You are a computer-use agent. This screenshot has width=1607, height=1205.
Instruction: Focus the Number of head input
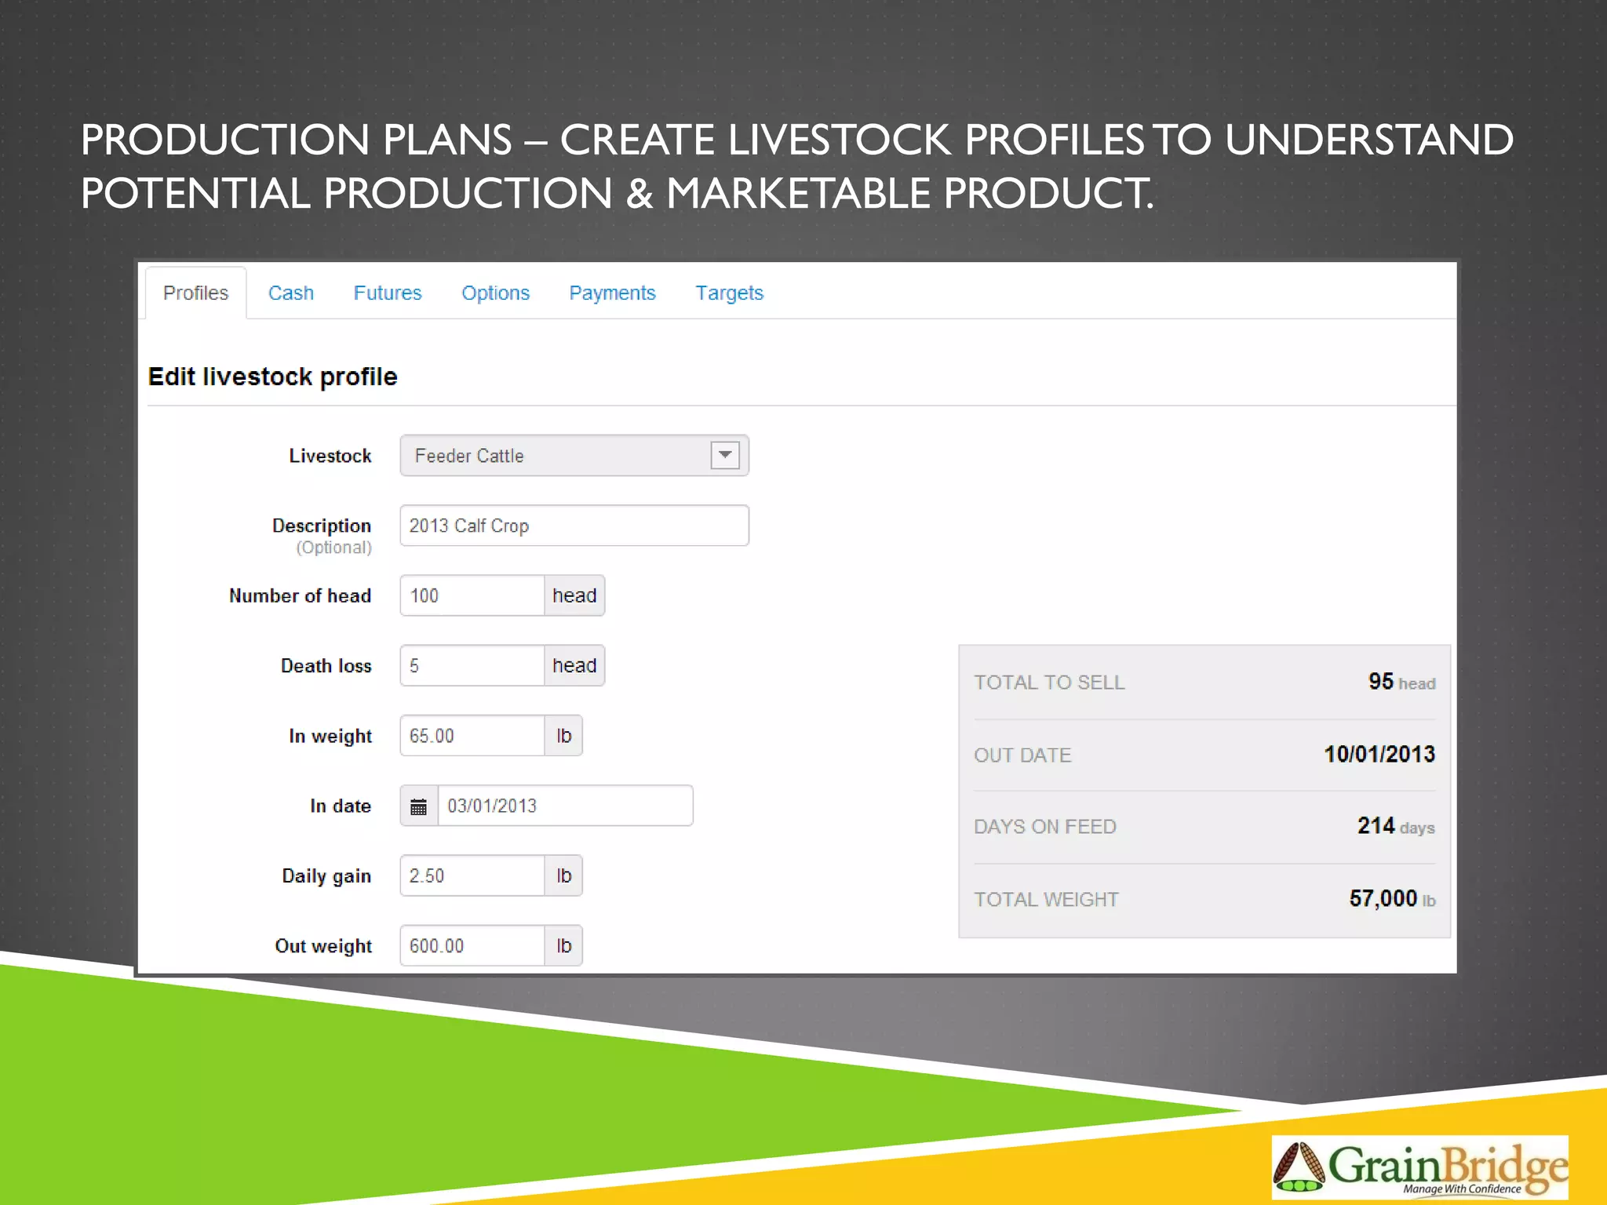click(472, 595)
